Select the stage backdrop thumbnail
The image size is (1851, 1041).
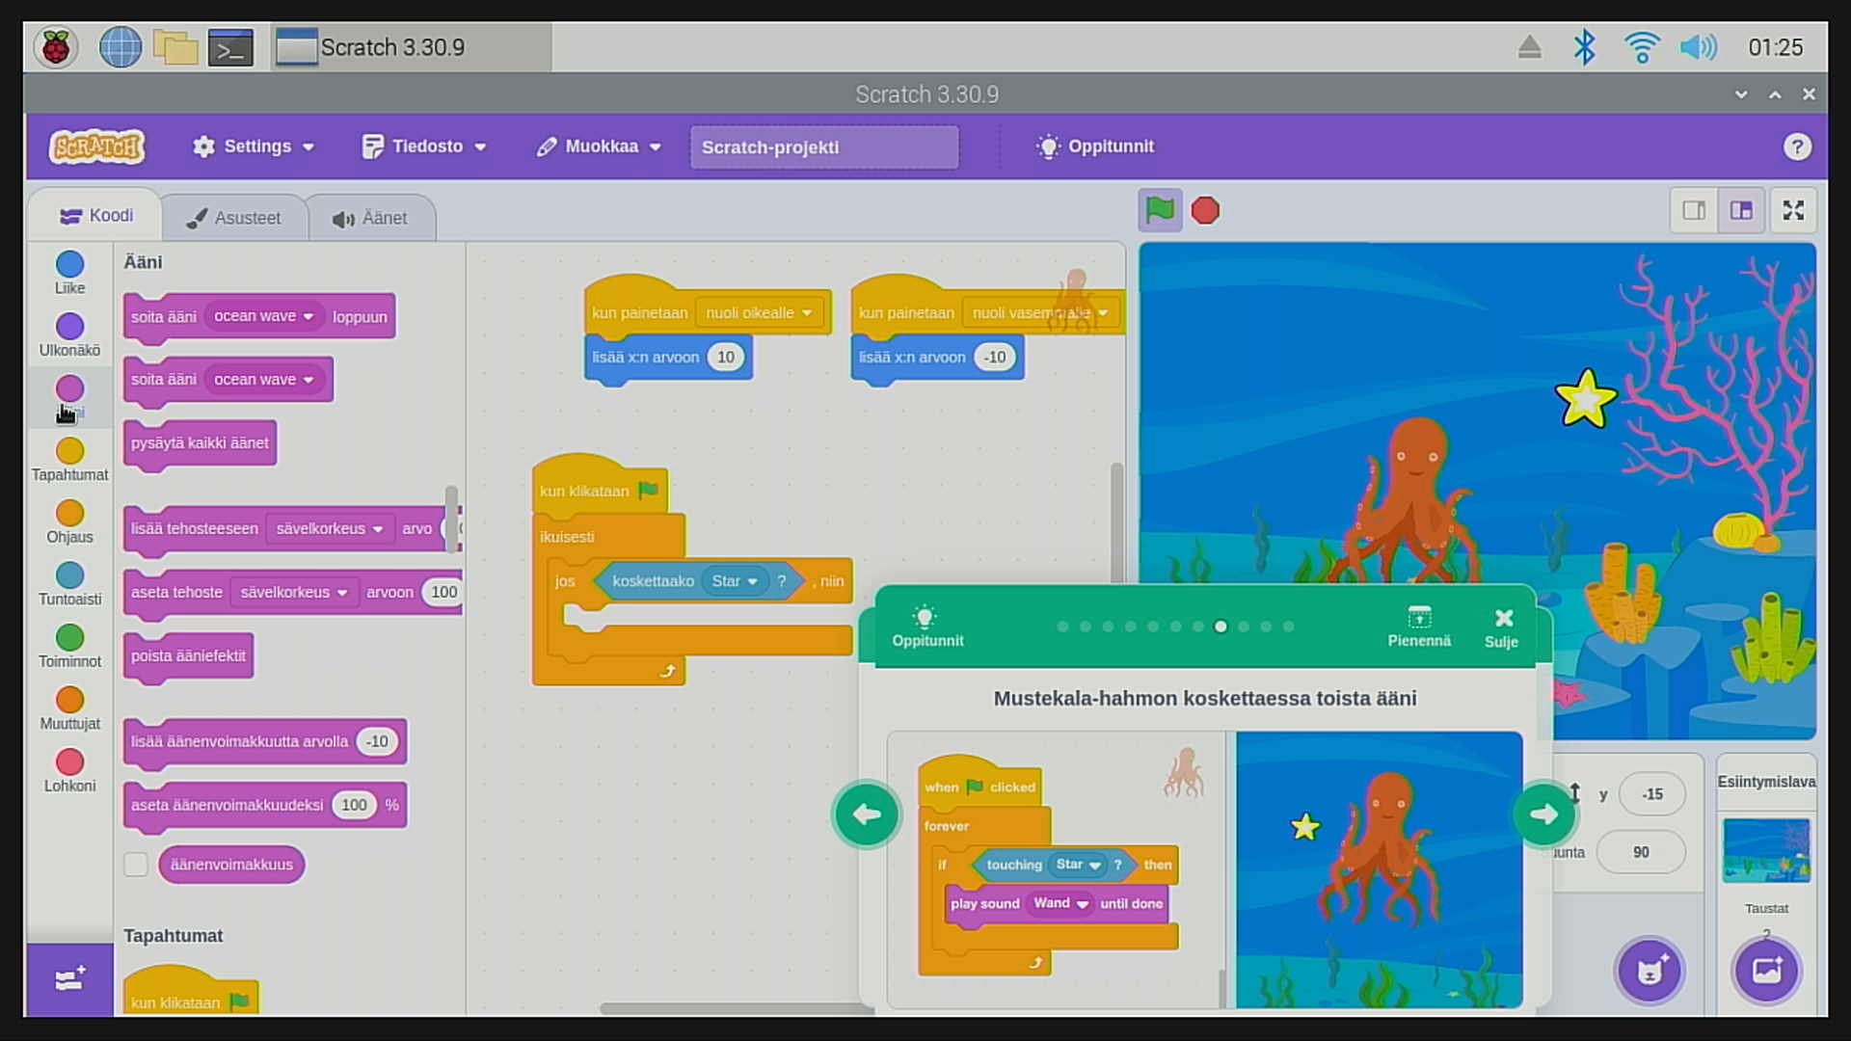pyautogui.click(x=1766, y=850)
